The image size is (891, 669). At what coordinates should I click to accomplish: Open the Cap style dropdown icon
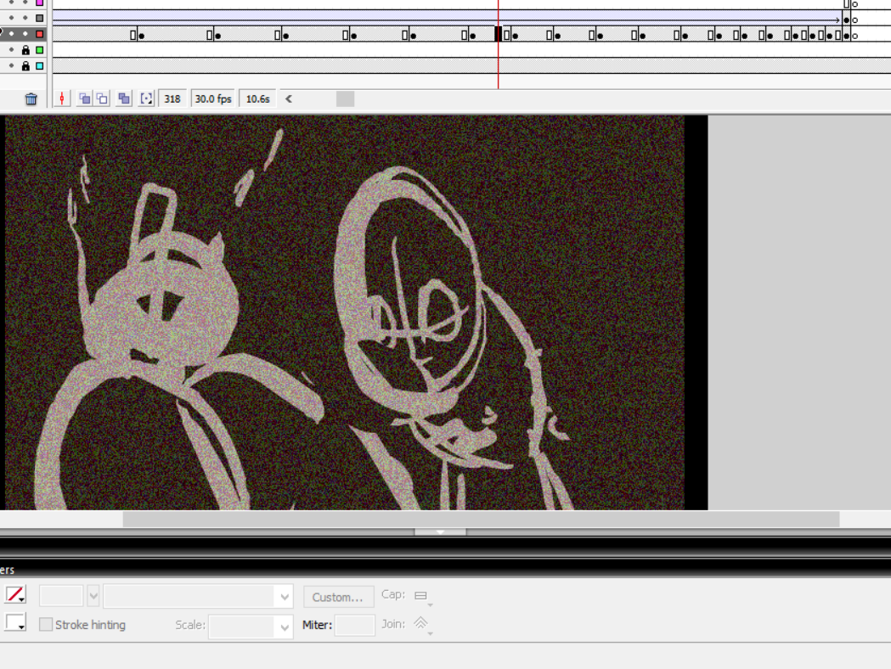point(423,596)
